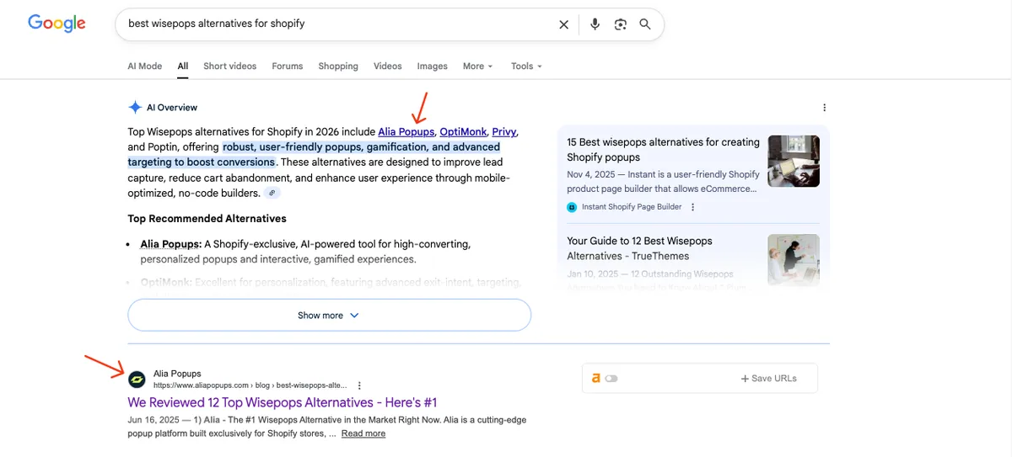Open AI Overview three-dot options menu
Image resolution: width=1012 pixels, height=457 pixels.
coord(824,108)
